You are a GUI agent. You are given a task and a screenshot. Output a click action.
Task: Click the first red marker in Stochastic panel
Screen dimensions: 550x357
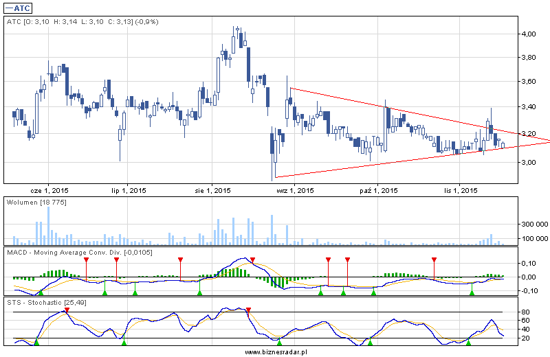click(x=67, y=310)
